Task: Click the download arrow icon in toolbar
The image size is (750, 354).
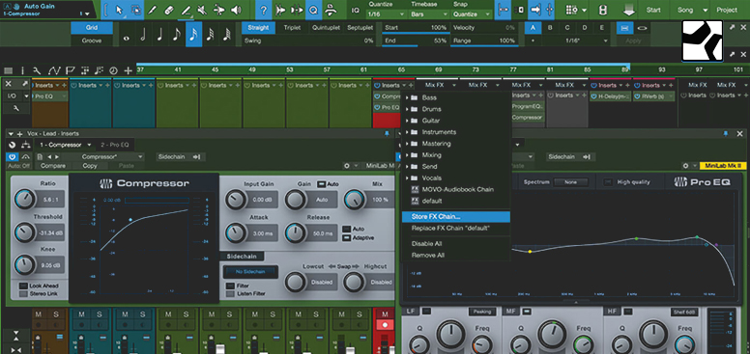Action: click(x=628, y=10)
